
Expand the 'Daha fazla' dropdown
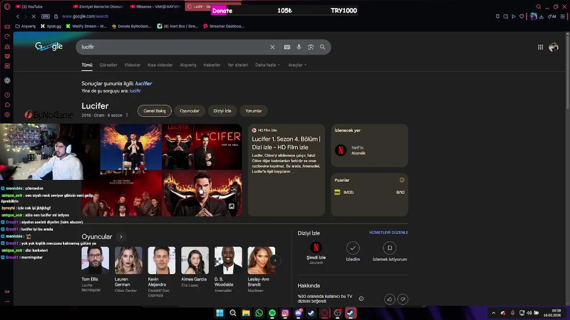(x=267, y=65)
